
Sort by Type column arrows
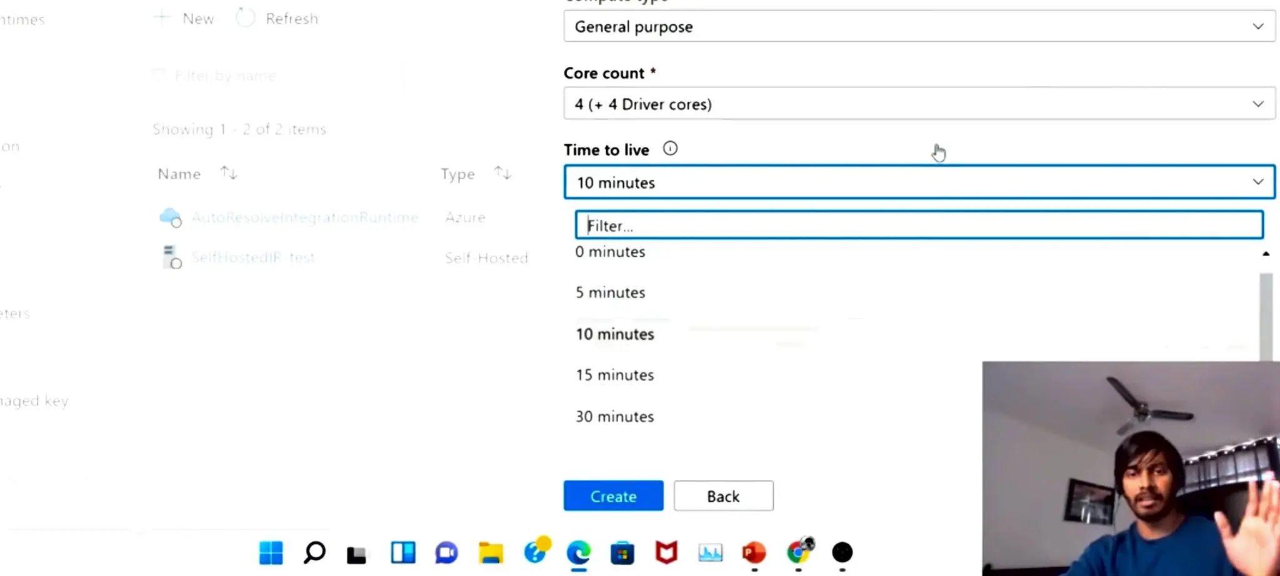tap(502, 173)
